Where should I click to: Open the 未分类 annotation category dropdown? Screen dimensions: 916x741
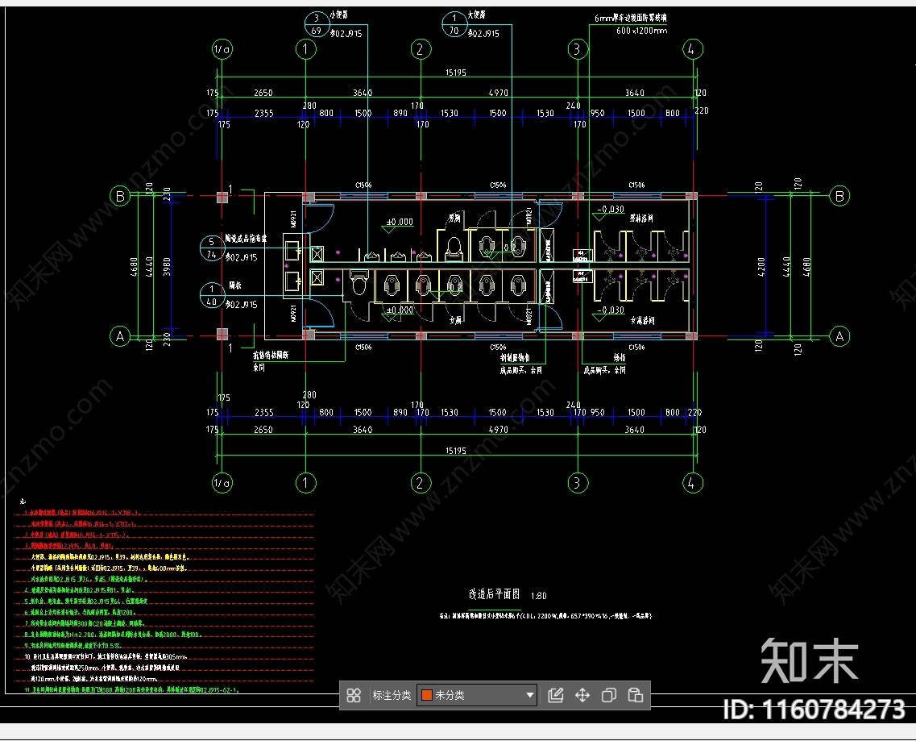[x=477, y=695]
